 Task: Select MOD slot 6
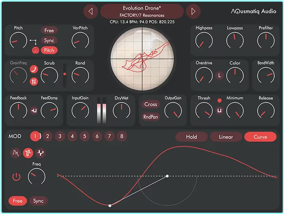pos(97,136)
